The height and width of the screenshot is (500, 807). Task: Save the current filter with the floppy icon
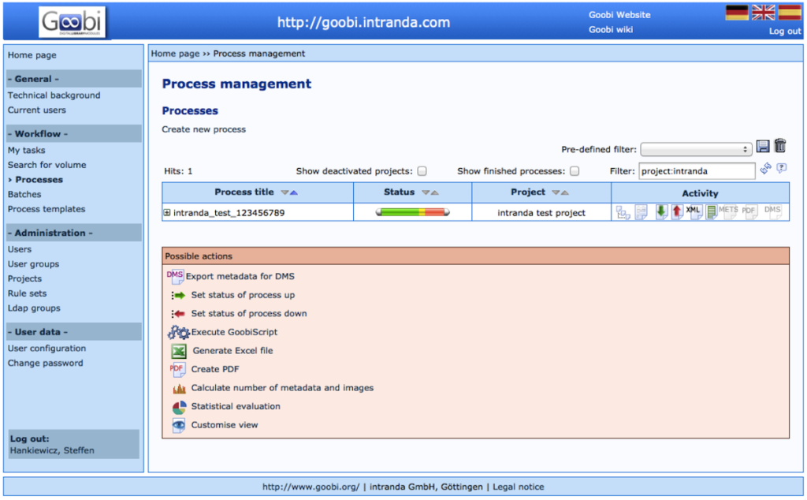pos(763,147)
